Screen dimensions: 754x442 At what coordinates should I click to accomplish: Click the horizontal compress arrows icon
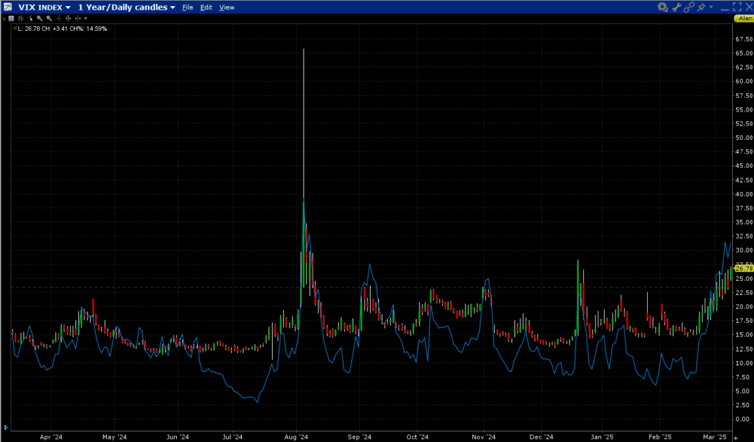pos(78,19)
